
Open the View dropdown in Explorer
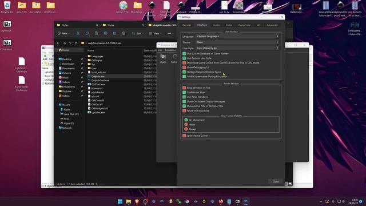(154, 33)
